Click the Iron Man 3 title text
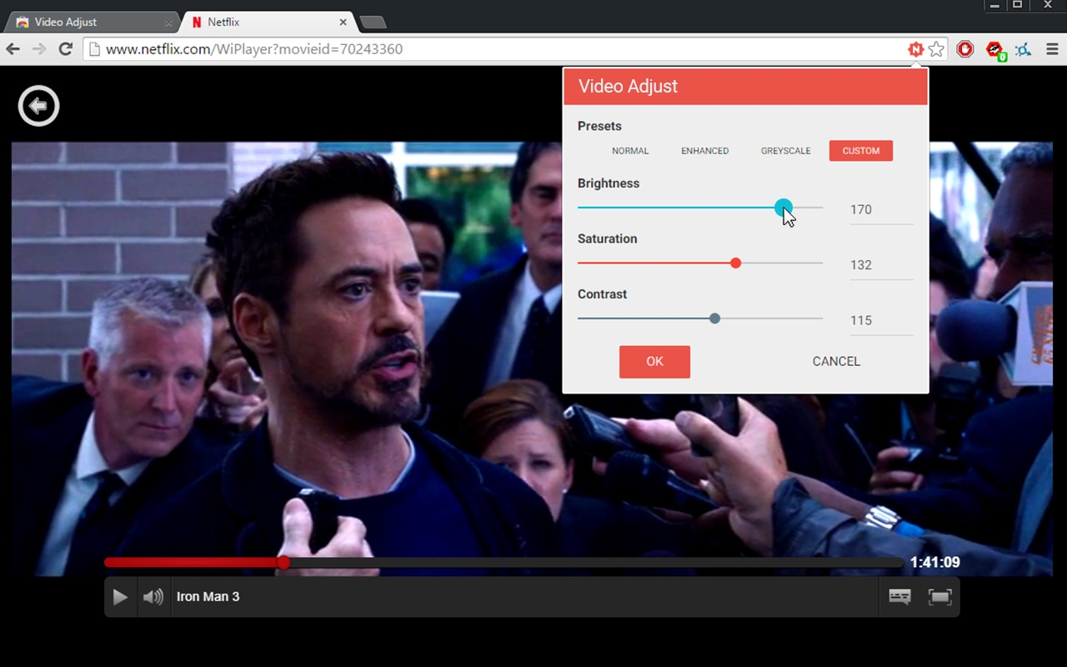The width and height of the screenshot is (1067, 667). 208,597
